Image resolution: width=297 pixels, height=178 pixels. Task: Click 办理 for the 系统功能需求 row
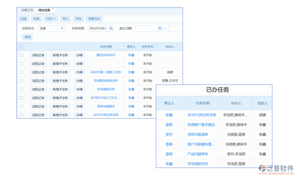(x=79, y=107)
